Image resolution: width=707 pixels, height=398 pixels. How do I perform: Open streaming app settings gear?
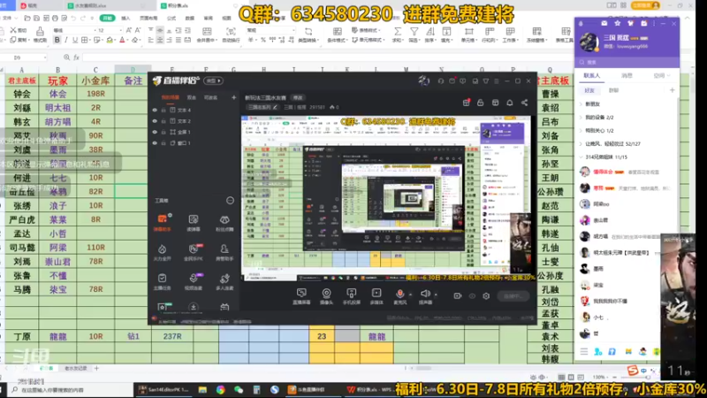click(x=486, y=296)
